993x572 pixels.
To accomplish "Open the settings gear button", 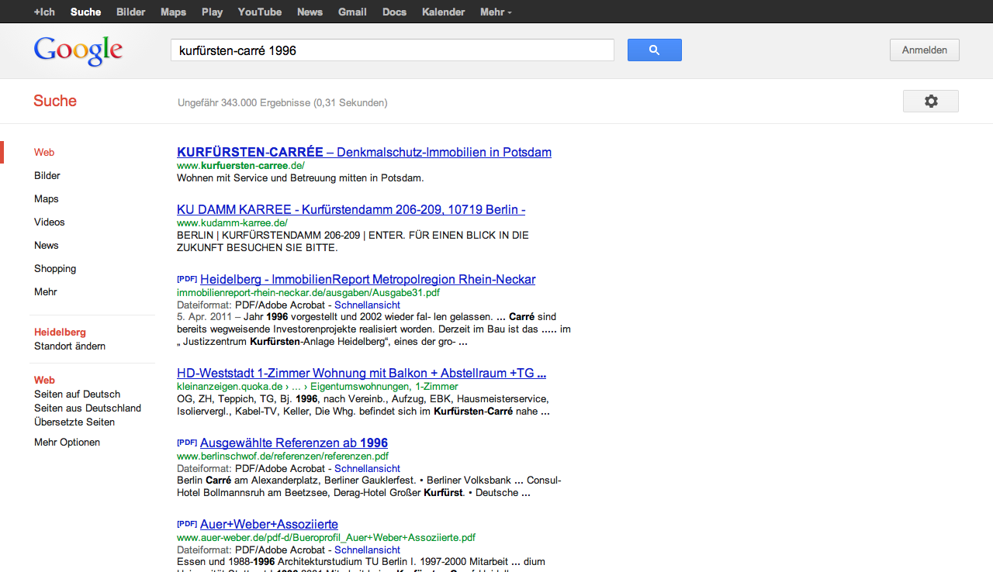I will (x=930, y=102).
